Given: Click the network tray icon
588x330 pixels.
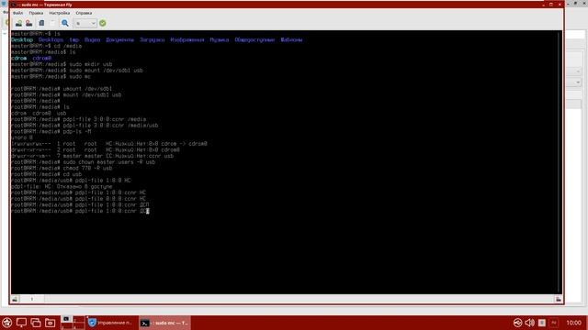Looking at the screenshot, I should pyautogui.click(x=517, y=323).
